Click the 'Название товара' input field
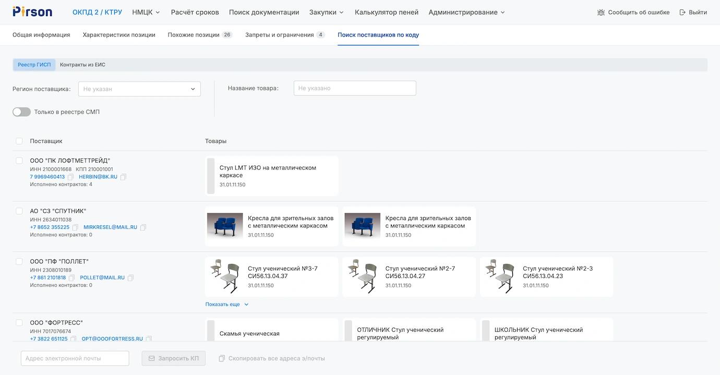Screen dimensions: 720x375 [355, 89]
